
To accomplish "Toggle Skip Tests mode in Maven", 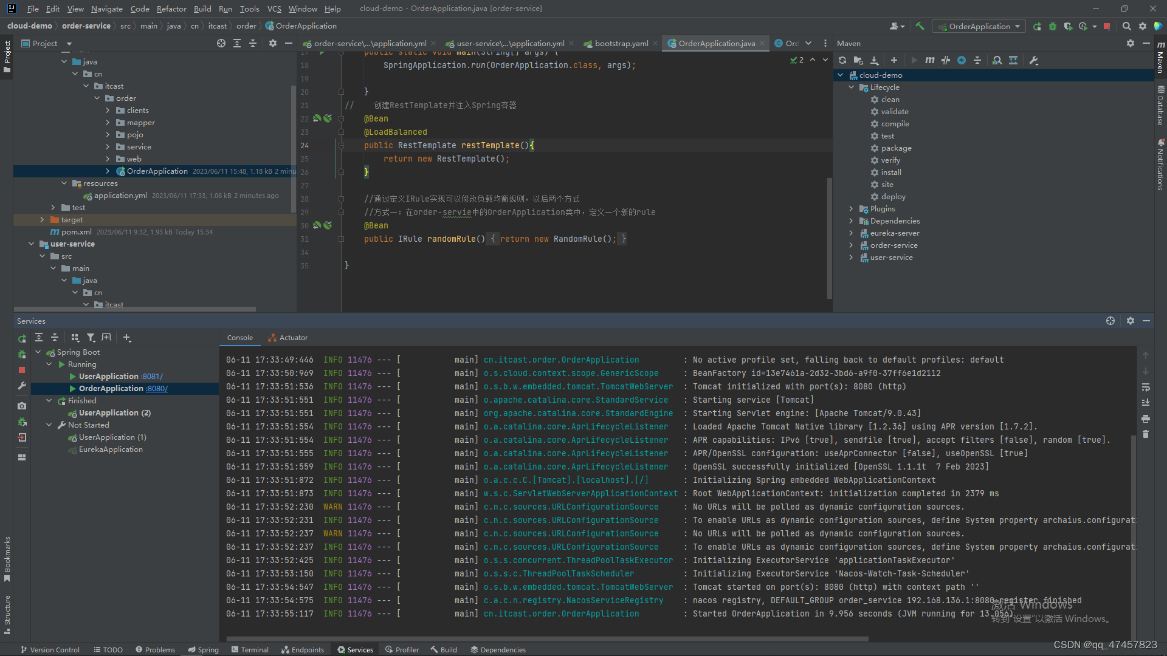I will (x=962, y=60).
